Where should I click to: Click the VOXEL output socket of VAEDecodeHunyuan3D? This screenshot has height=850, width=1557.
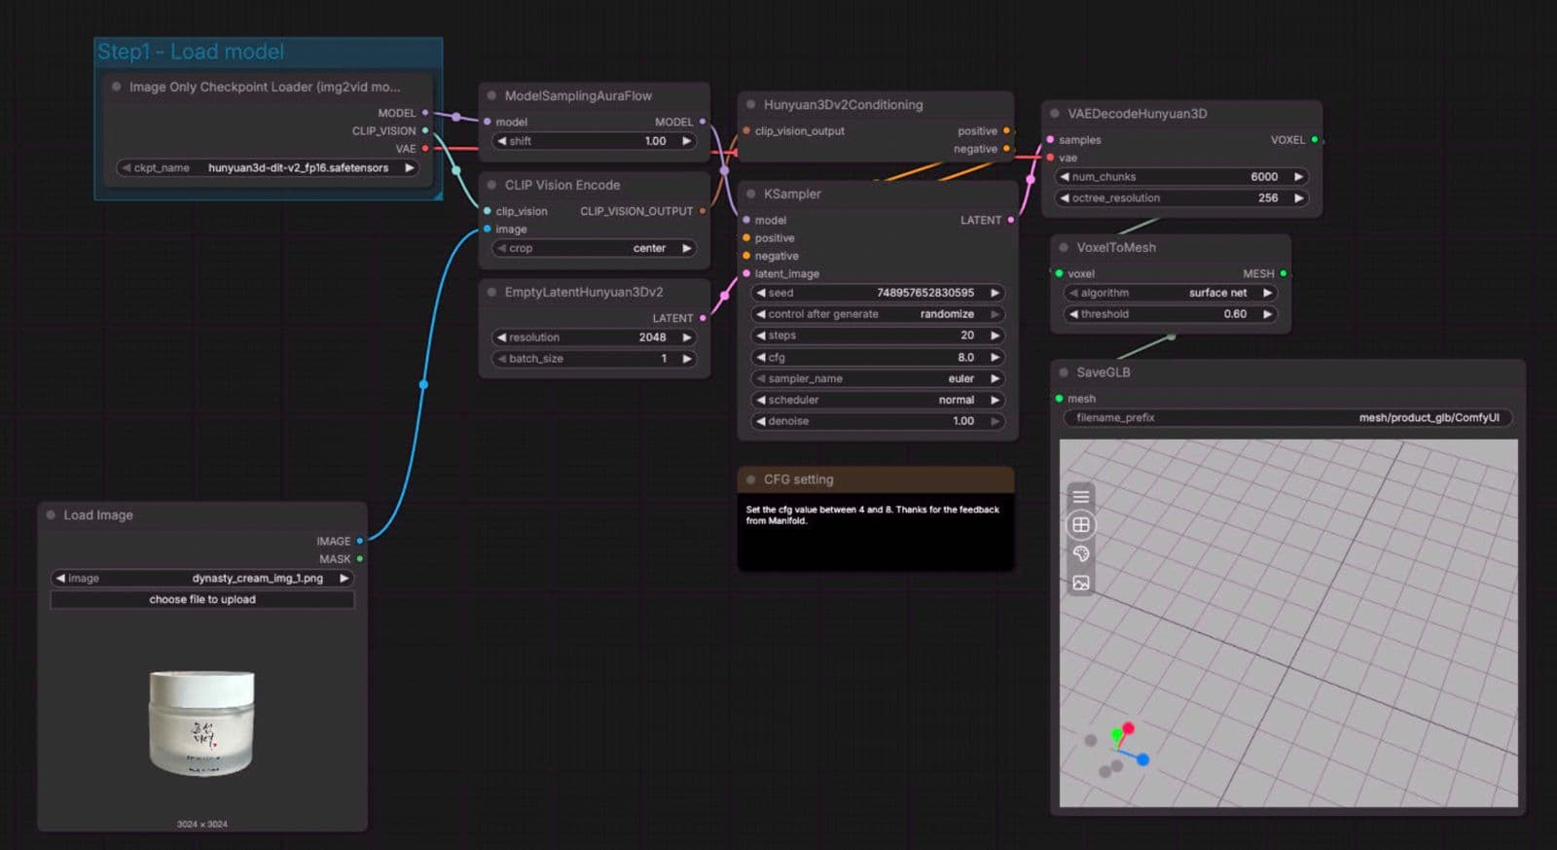(1314, 140)
